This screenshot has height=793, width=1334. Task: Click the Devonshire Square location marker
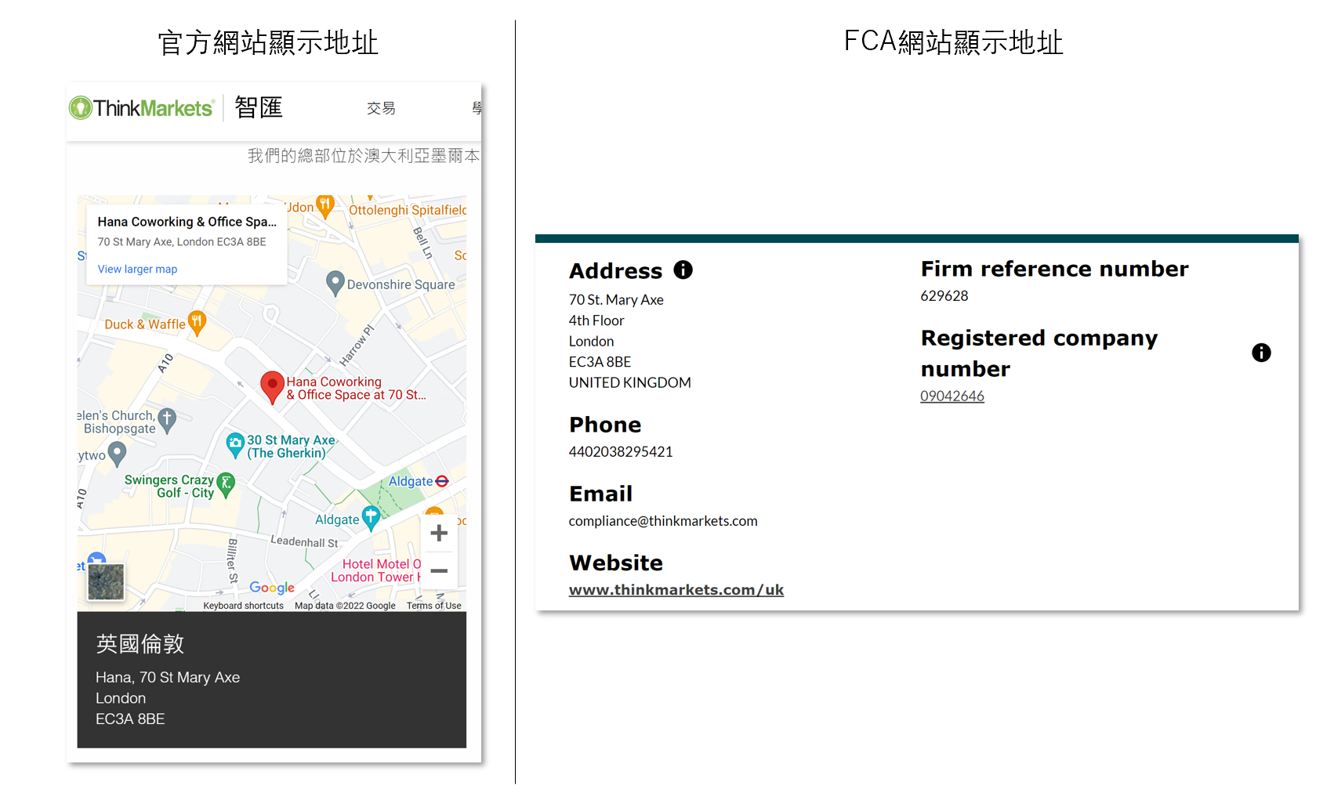[x=335, y=284]
